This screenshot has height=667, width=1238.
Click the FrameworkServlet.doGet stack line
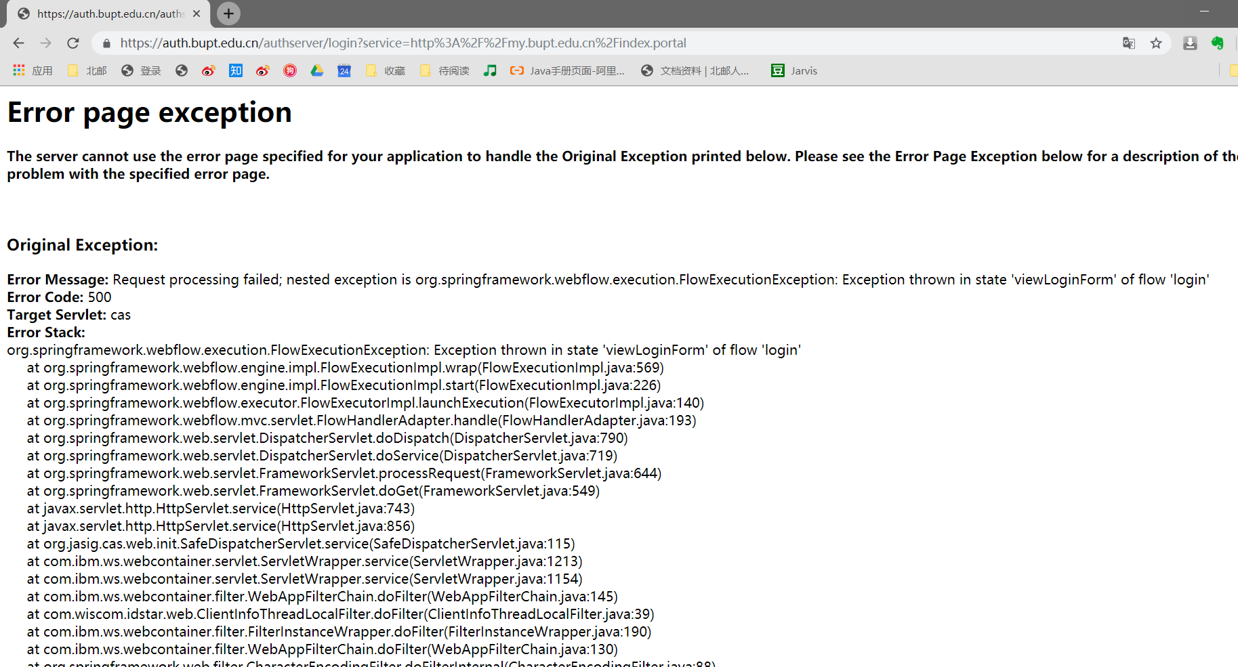[x=314, y=491]
